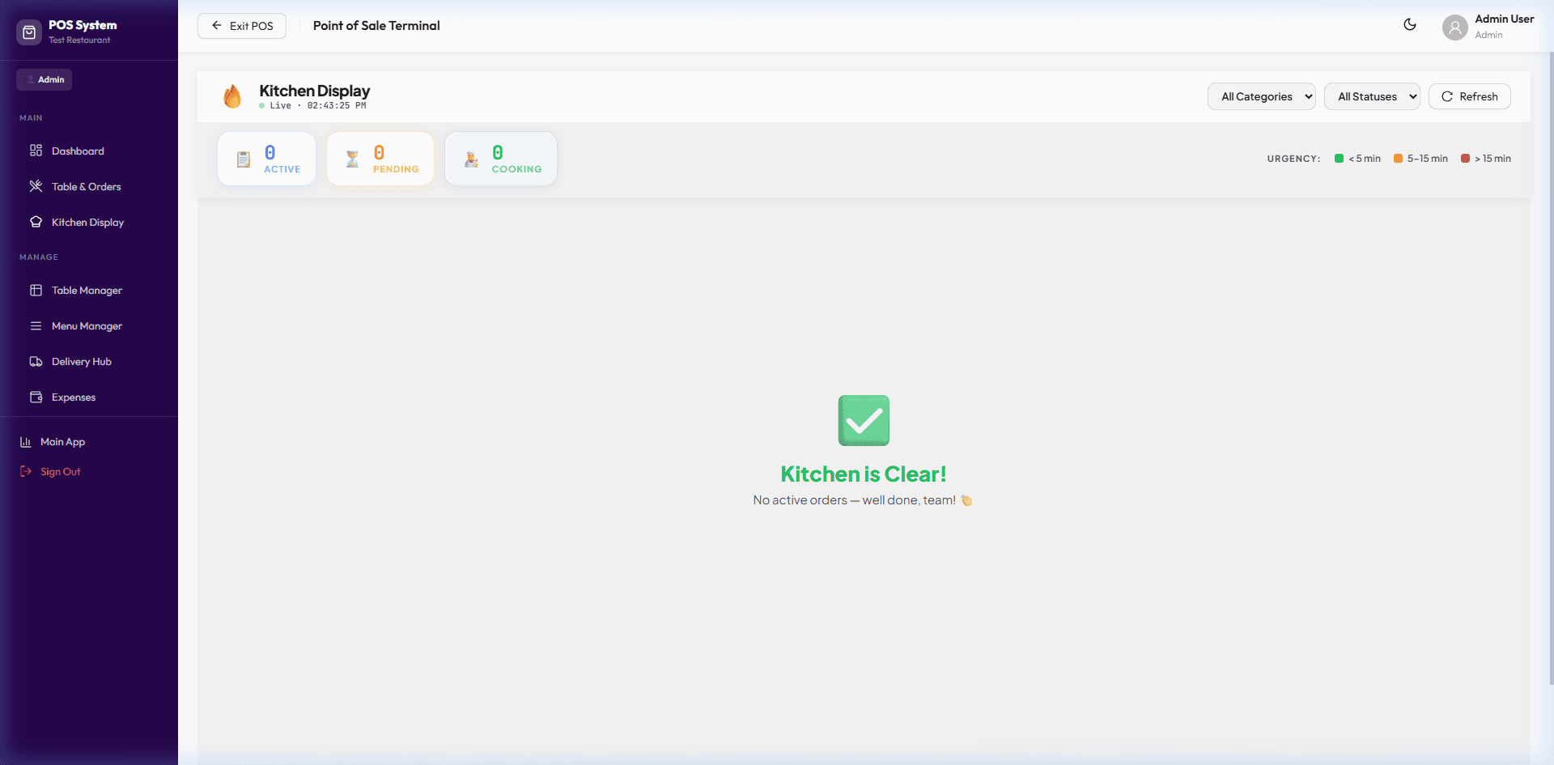
Task: Switch to the COOKING orders tab
Action: [500, 158]
